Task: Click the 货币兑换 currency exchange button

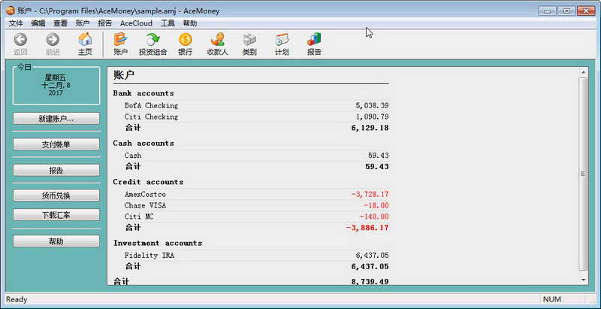Action: click(x=56, y=195)
